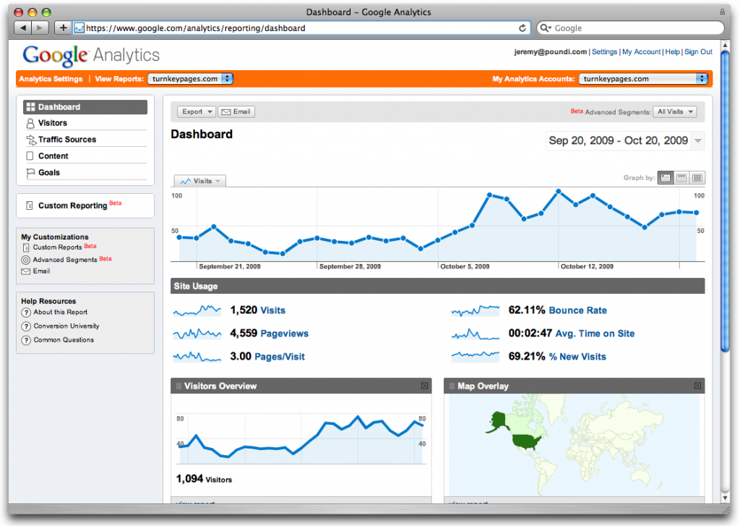This screenshot has height=526, width=740.
Task: Click the scrollbar down arrow
Action: (x=726, y=498)
